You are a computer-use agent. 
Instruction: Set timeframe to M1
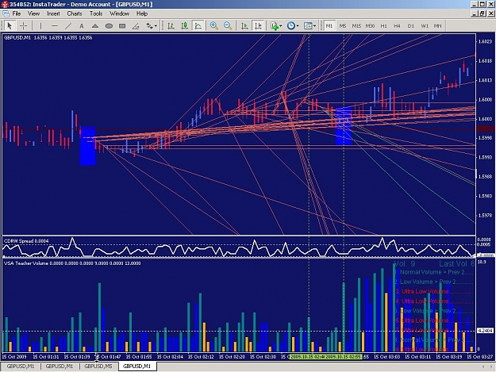point(329,26)
